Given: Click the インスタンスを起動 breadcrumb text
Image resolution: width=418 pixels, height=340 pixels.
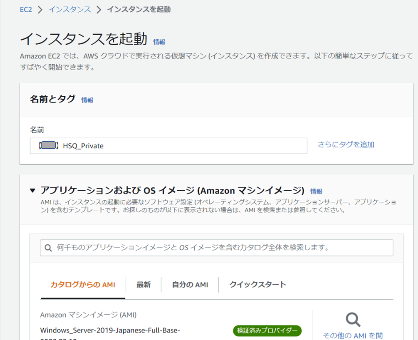Looking at the screenshot, I should click(x=139, y=10).
